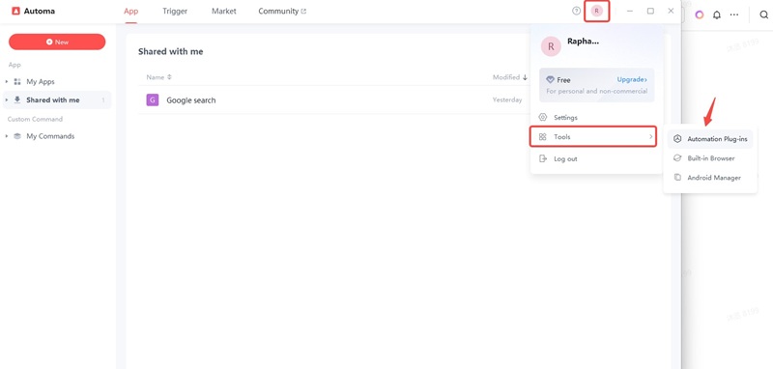Minimize the Automa window
This screenshot has width=773, height=369.
630,11
